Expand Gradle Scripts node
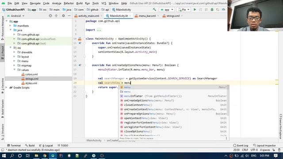 (7, 87)
